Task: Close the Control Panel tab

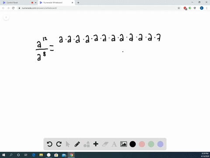Action: (x=35, y=3)
